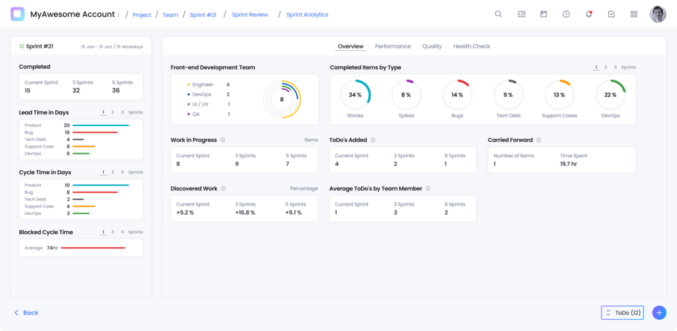Open the notifications bell

tap(588, 14)
